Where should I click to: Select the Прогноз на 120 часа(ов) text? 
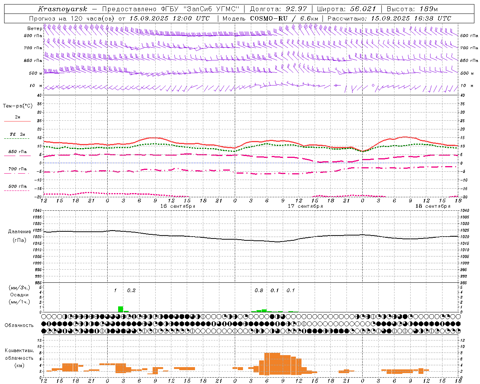click(x=72, y=18)
